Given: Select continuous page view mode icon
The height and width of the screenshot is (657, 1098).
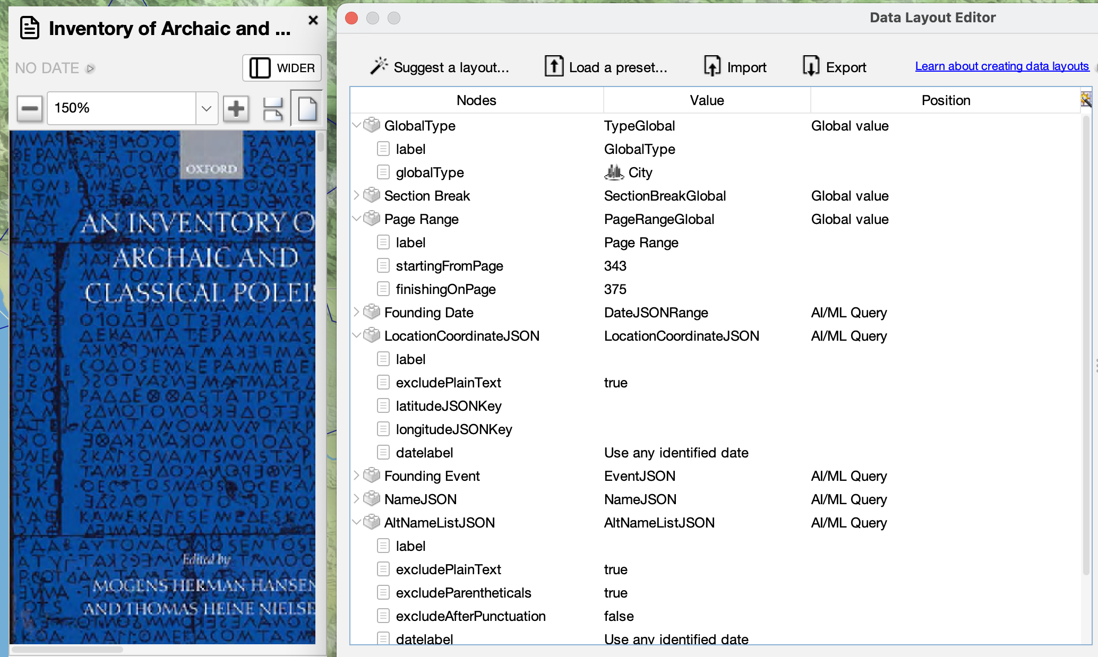Looking at the screenshot, I should [x=273, y=109].
